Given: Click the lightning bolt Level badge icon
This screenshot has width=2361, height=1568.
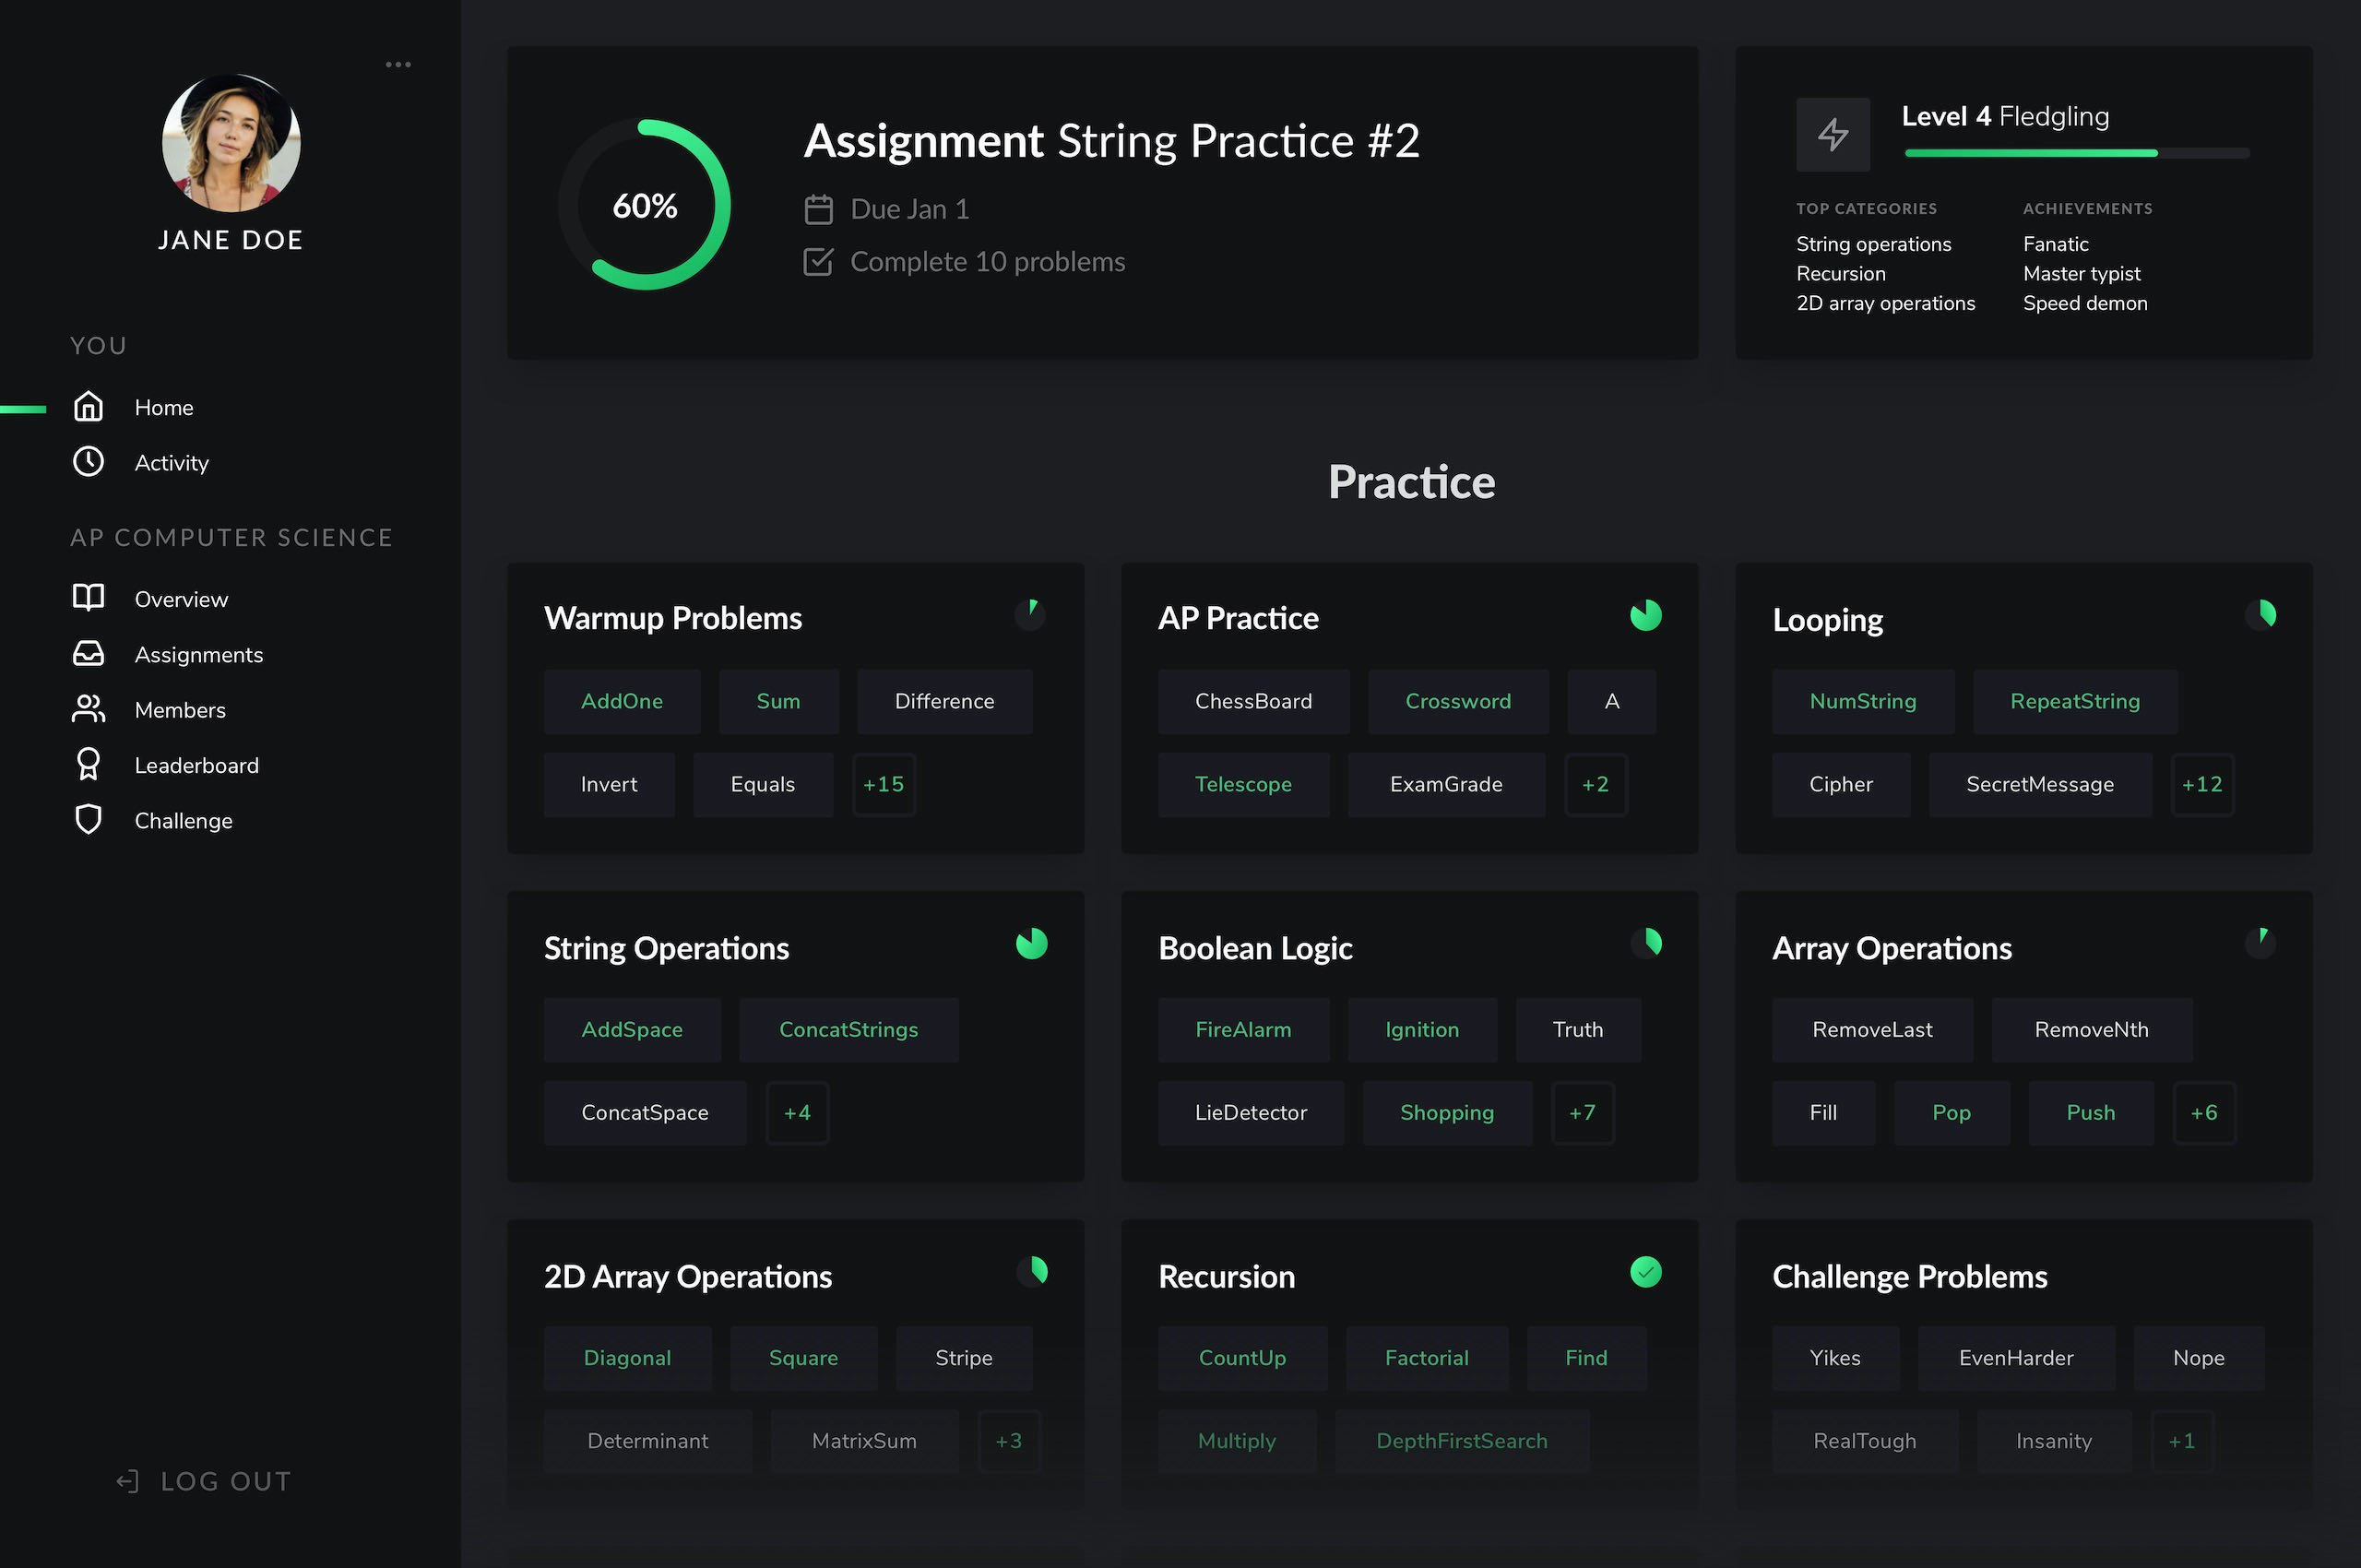Looking at the screenshot, I should (x=1833, y=134).
